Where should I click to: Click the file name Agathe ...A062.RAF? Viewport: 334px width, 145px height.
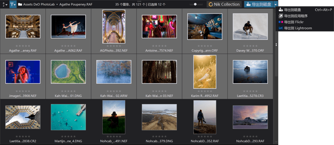(x=68, y=51)
